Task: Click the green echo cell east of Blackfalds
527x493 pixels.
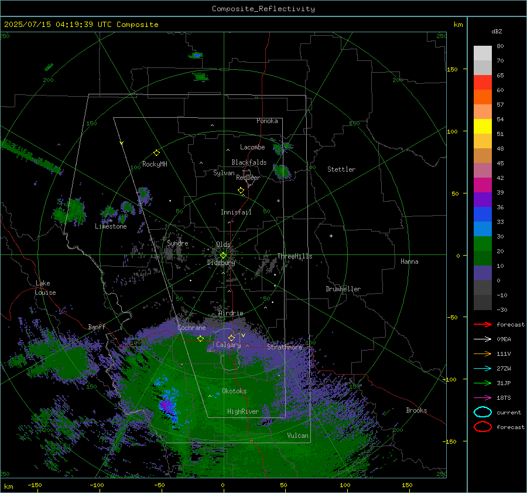Action: [281, 171]
